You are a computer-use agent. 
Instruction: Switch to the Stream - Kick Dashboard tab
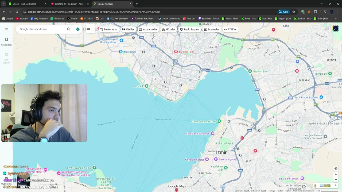point(28,4)
